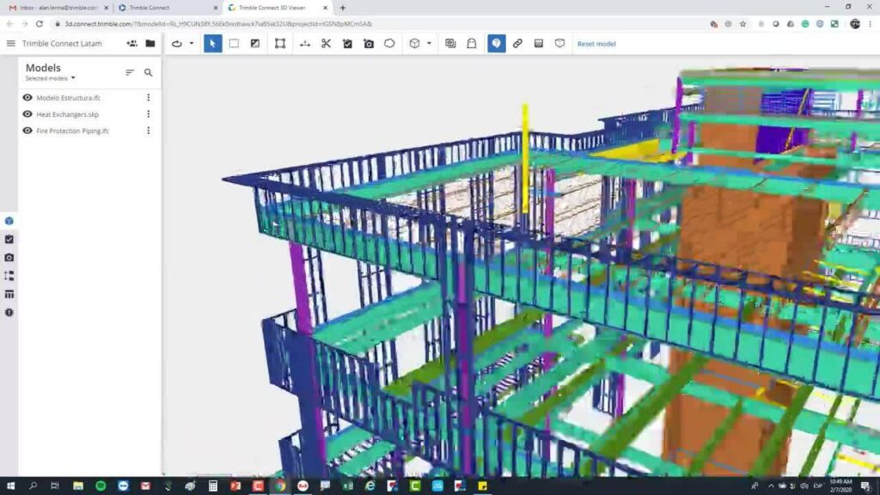
Task: Hide the Modelo Estructura.ifc model
Action: [x=26, y=97]
